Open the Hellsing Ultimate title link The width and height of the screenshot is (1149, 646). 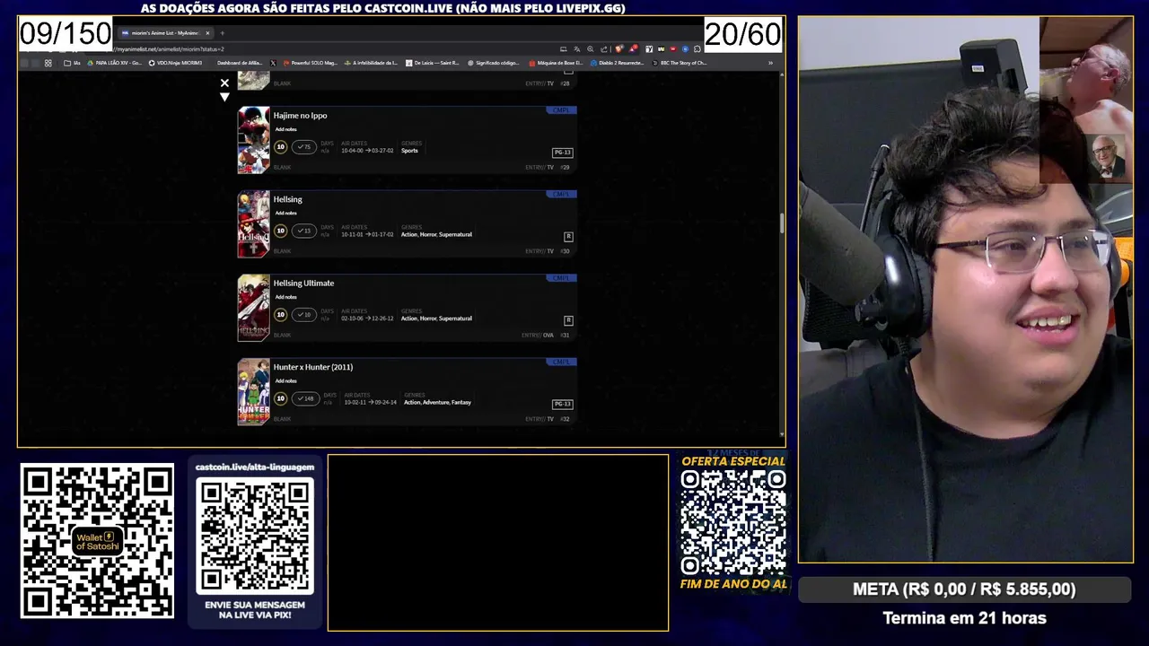click(x=303, y=284)
